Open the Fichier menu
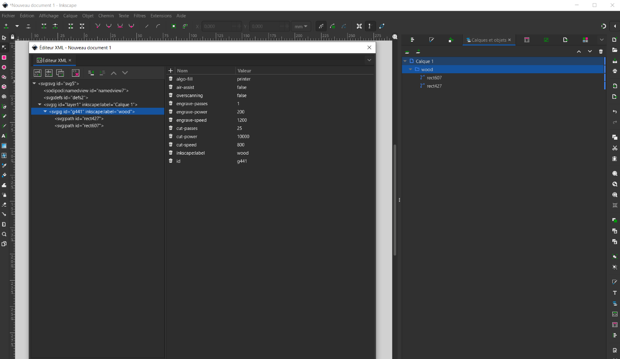The height and width of the screenshot is (359, 620). point(9,16)
